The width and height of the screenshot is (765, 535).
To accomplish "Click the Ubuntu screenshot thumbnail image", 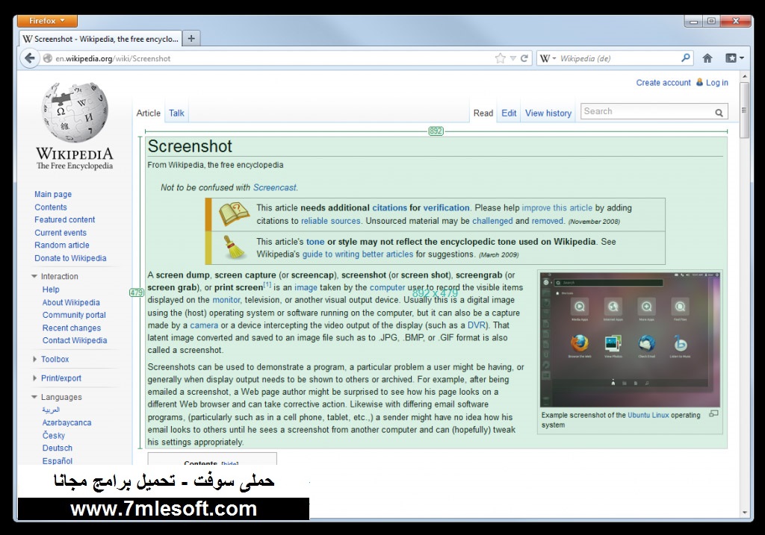I will (x=630, y=340).
